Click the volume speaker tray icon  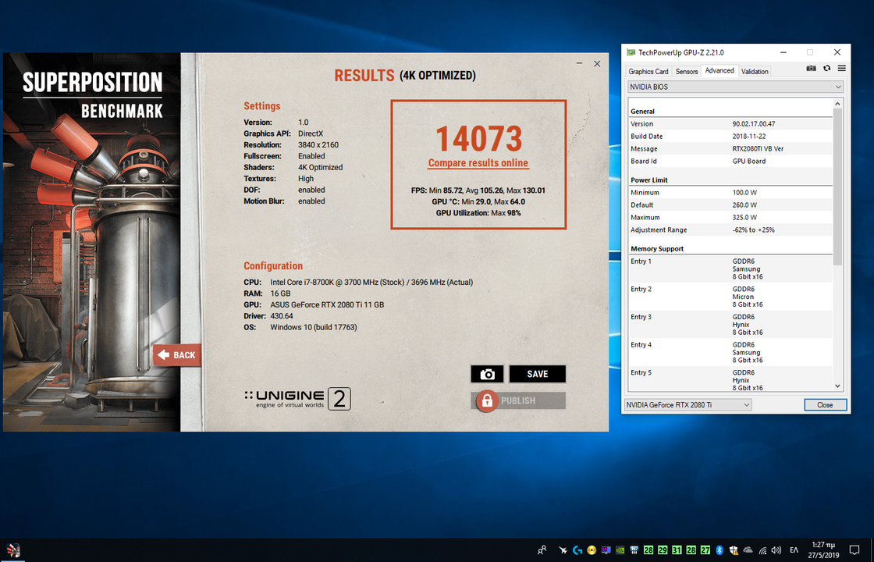coord(776,550)
